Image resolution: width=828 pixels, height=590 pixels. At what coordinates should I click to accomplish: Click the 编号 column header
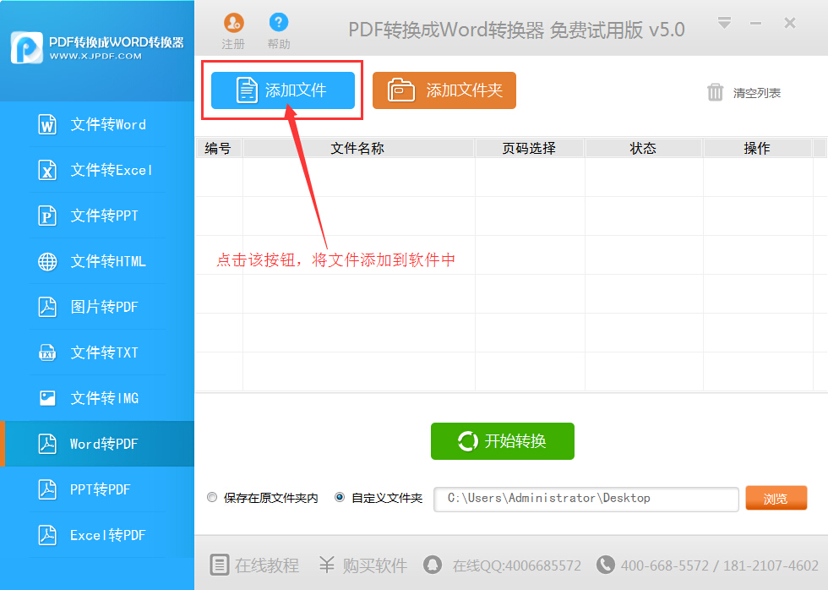[x=218, y=149]
